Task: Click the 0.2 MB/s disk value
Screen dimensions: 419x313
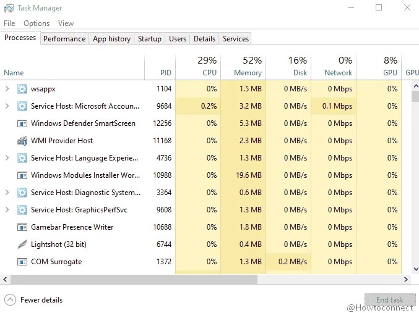Action: click(293, 262)
